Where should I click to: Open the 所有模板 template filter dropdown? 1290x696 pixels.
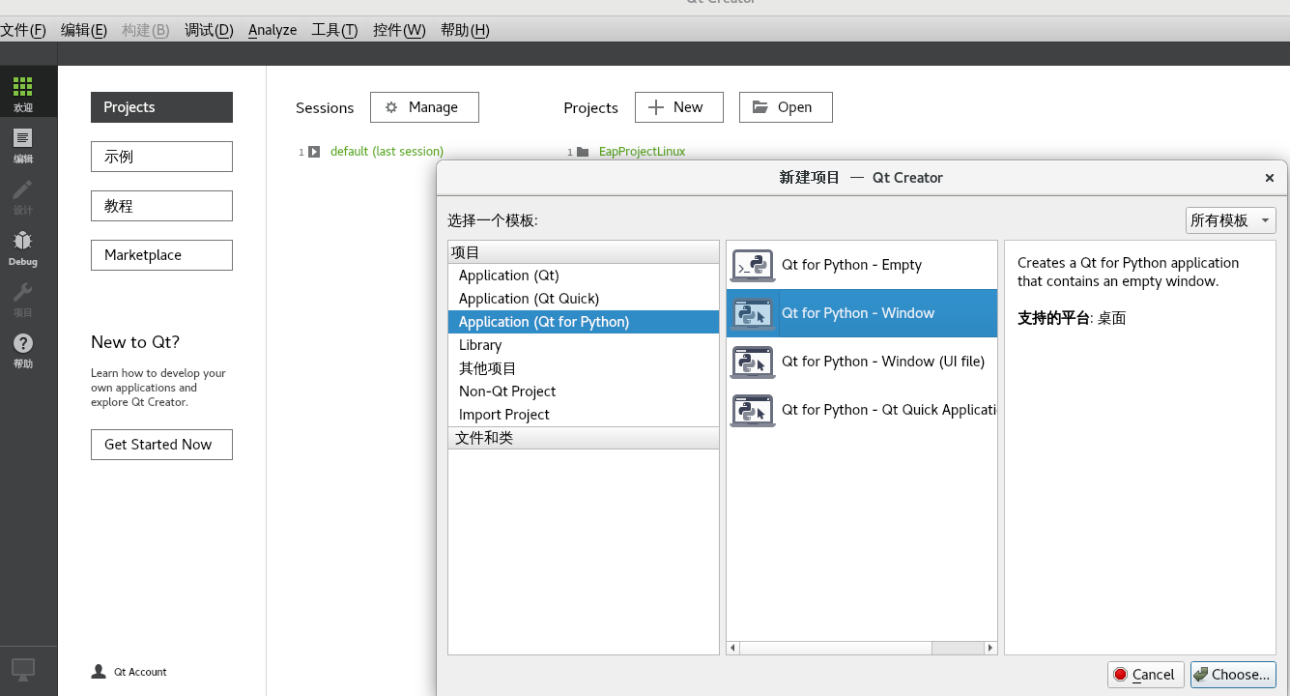1229,219
